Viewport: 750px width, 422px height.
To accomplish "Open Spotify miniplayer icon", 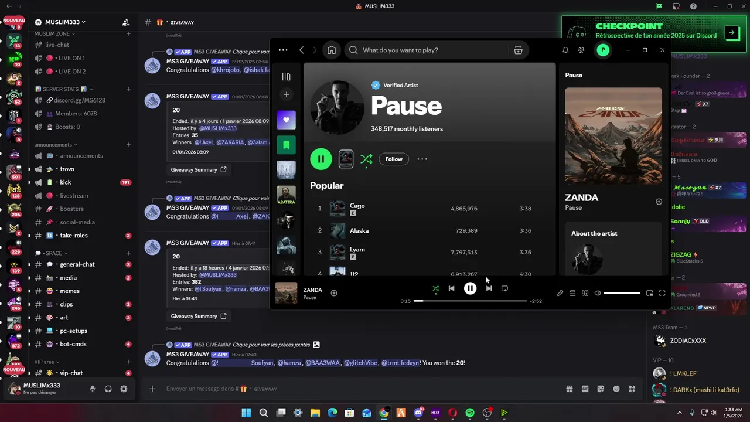I will (x=649, y=293).
